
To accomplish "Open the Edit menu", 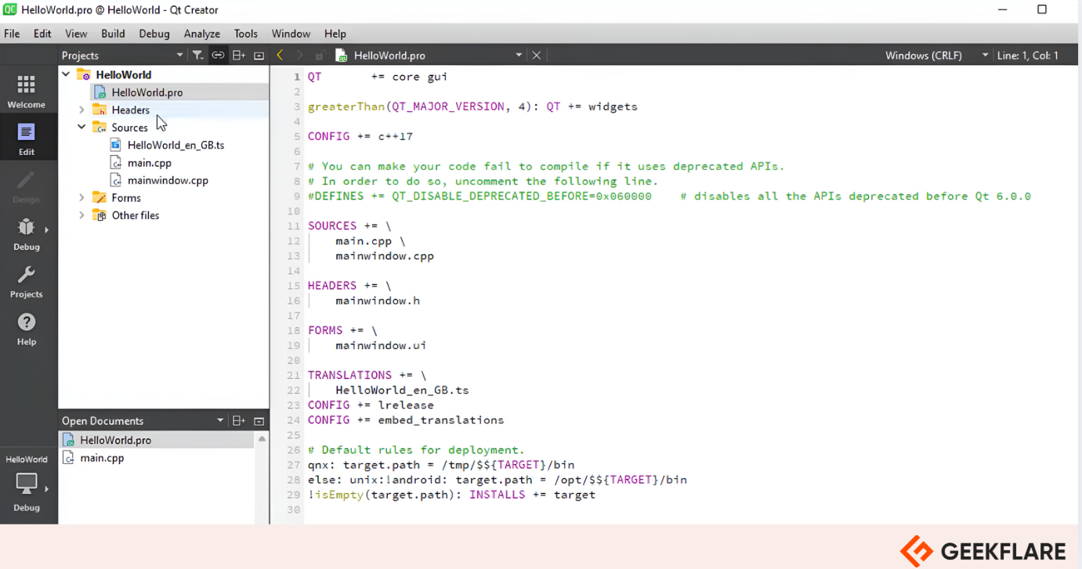I will click(42, 34).
